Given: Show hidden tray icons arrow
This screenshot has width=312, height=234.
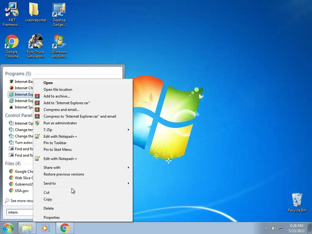Looking at the screenshot, I should click(266, 228).
